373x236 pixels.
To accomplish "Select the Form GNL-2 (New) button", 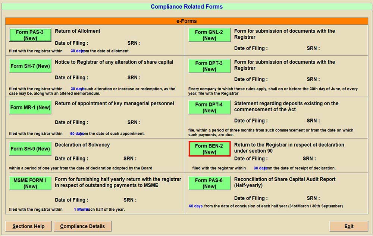I will 209,35.
